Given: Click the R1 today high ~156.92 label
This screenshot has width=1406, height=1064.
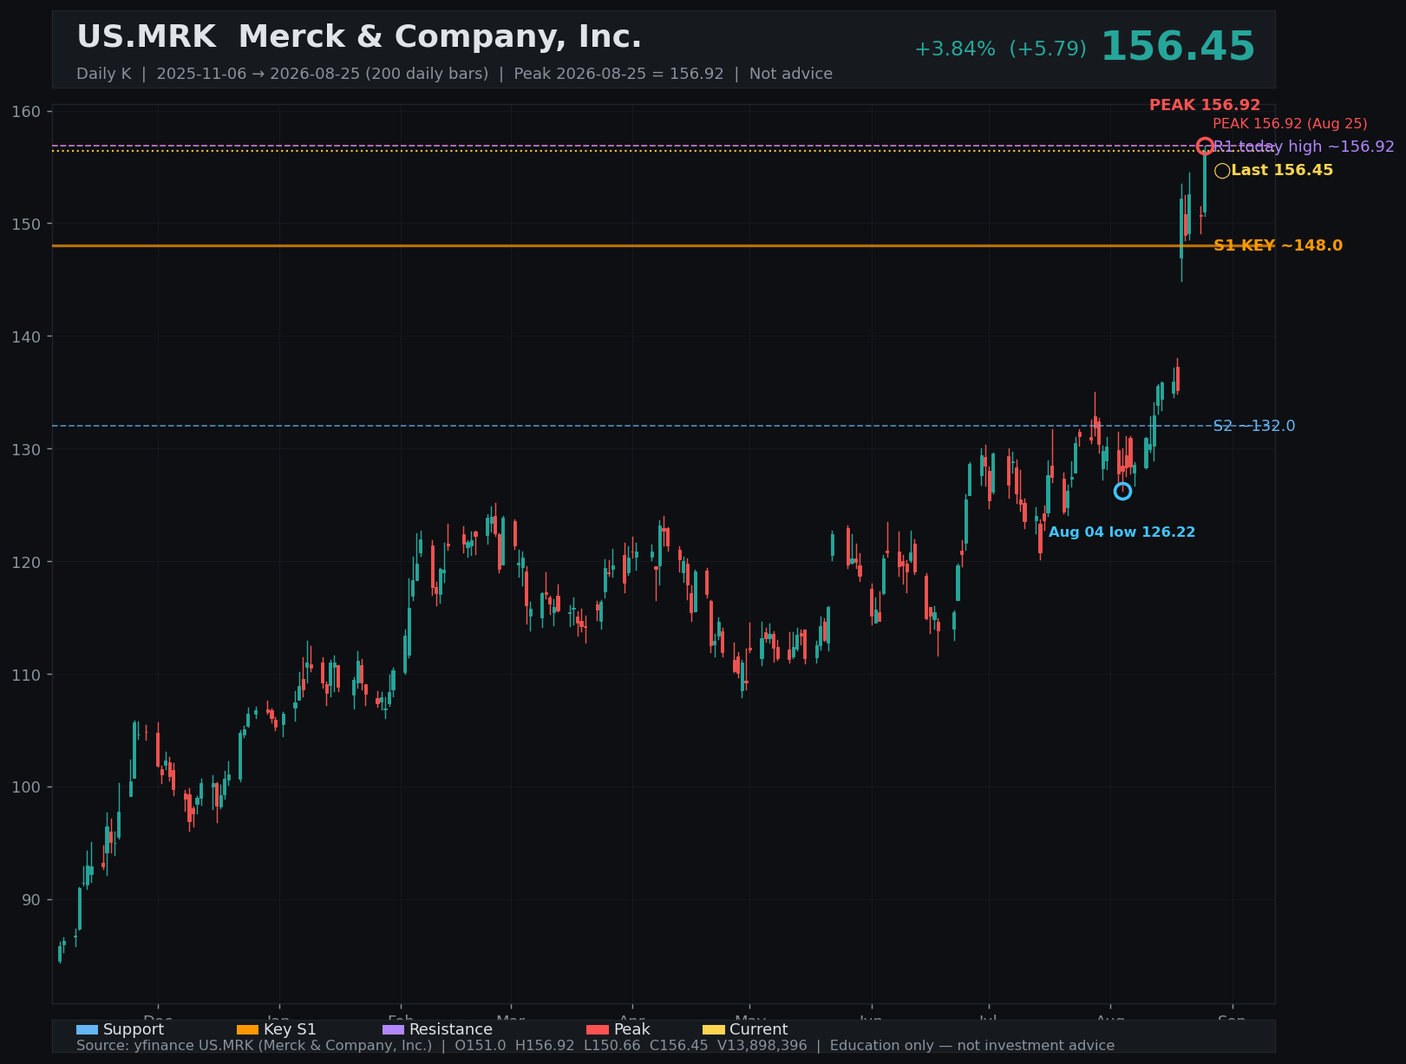Looking at the screenshot, I should 1304,147.
